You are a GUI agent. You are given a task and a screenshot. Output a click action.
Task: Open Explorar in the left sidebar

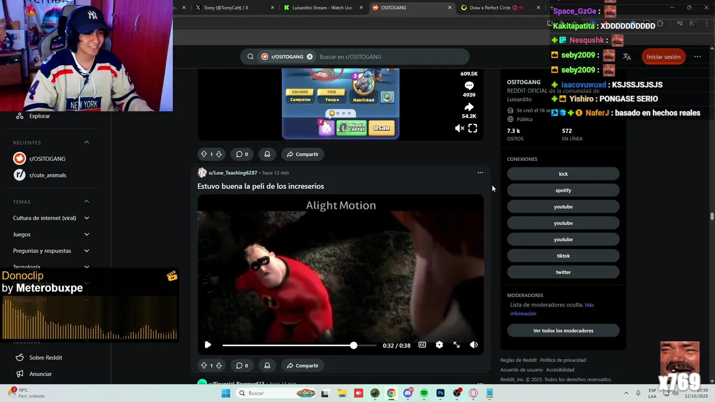tap(39, 116)
